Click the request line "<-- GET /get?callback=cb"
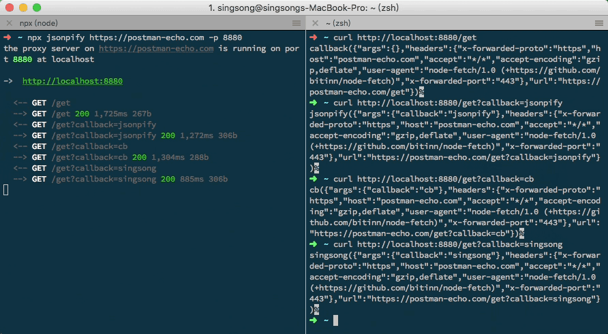Image resolution: width=608 pixels, height=334 pixels. [x=70, y=146]
